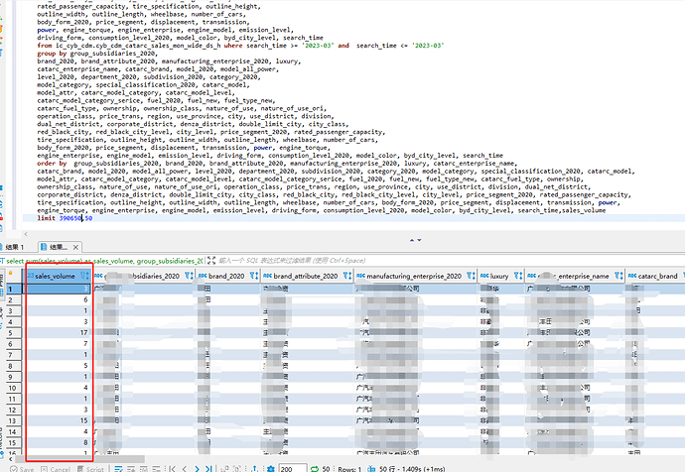Click the 'from ic_cyb_cdm' line in the SQL editor
Viewport: 685px width, 472px height.
pos(240,46)
